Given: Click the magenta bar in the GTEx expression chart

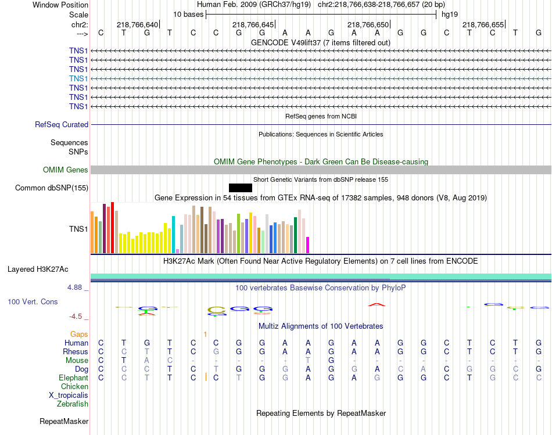Looking at the screenshot, I should [308, 245].
